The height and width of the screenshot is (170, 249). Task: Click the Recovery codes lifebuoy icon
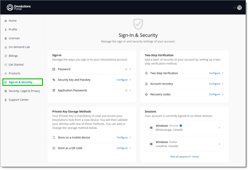coord(146,94)
